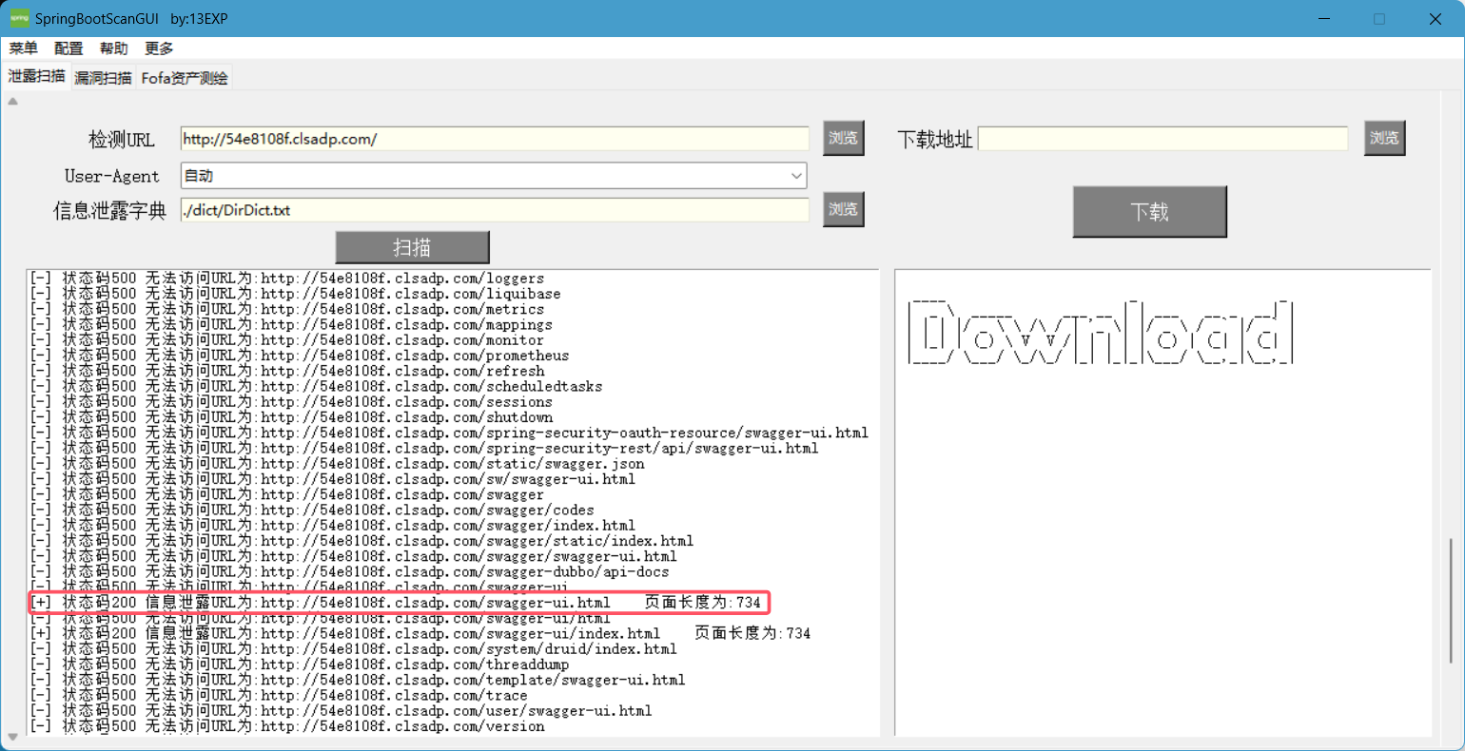
Task: Close the SpringBootScanGUI window
Action: tap(1436, 18)
